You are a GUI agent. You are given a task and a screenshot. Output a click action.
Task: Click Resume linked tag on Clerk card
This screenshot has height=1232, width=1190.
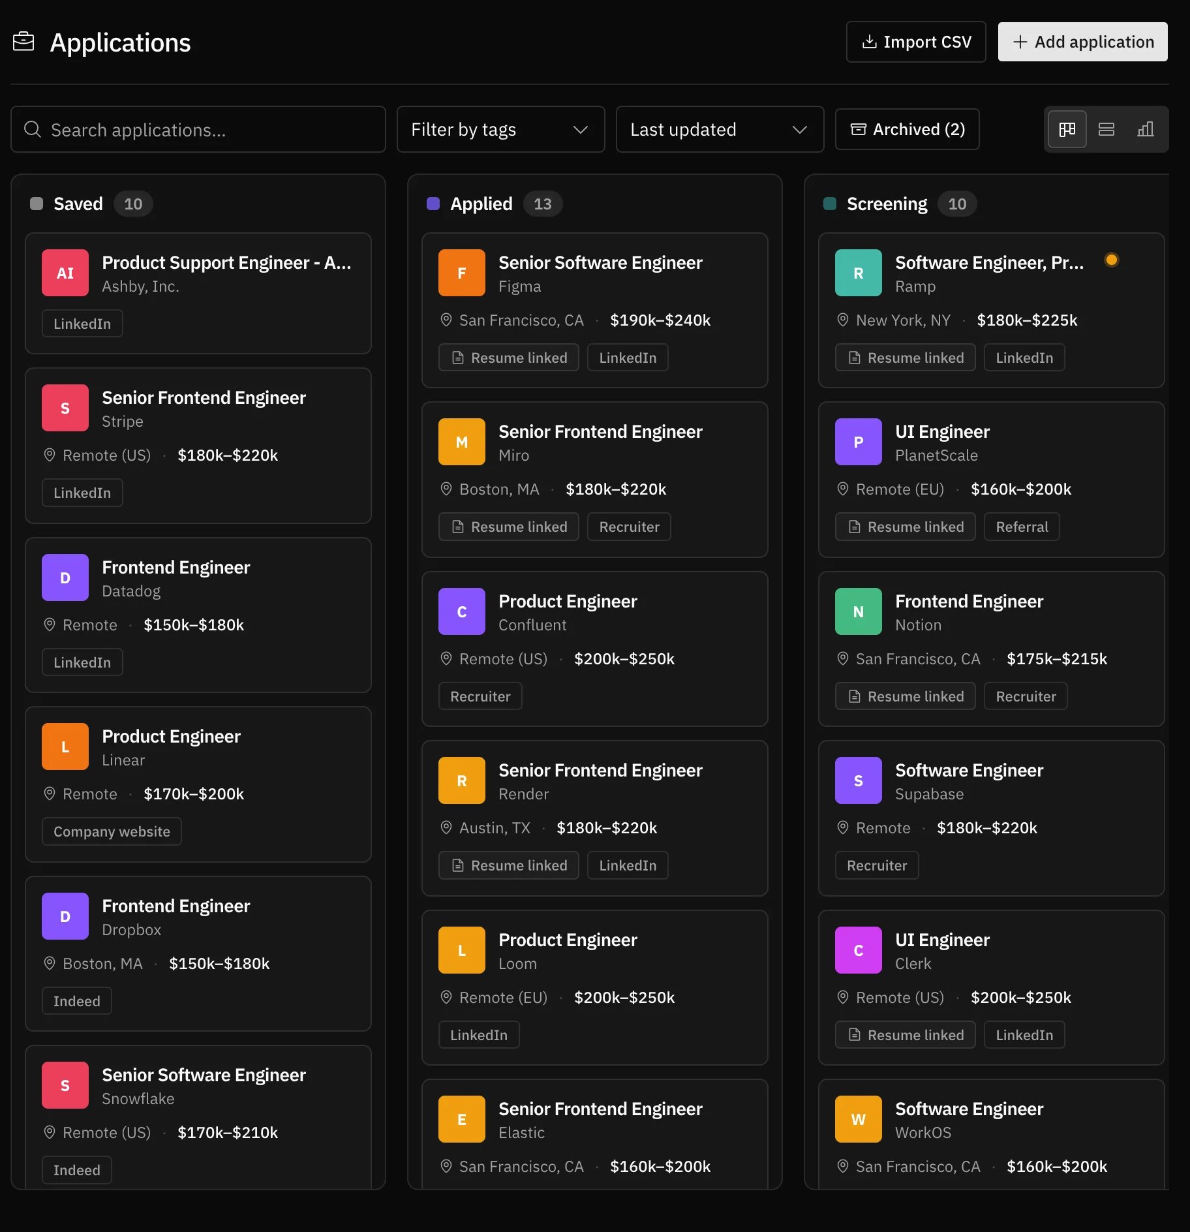pos(906,1035)
